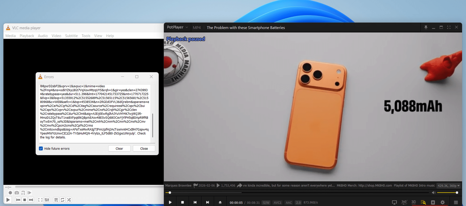The image size is (466, 206).
Task: Open PotPlayer hamburger menu icon
Action: (456, 202)
